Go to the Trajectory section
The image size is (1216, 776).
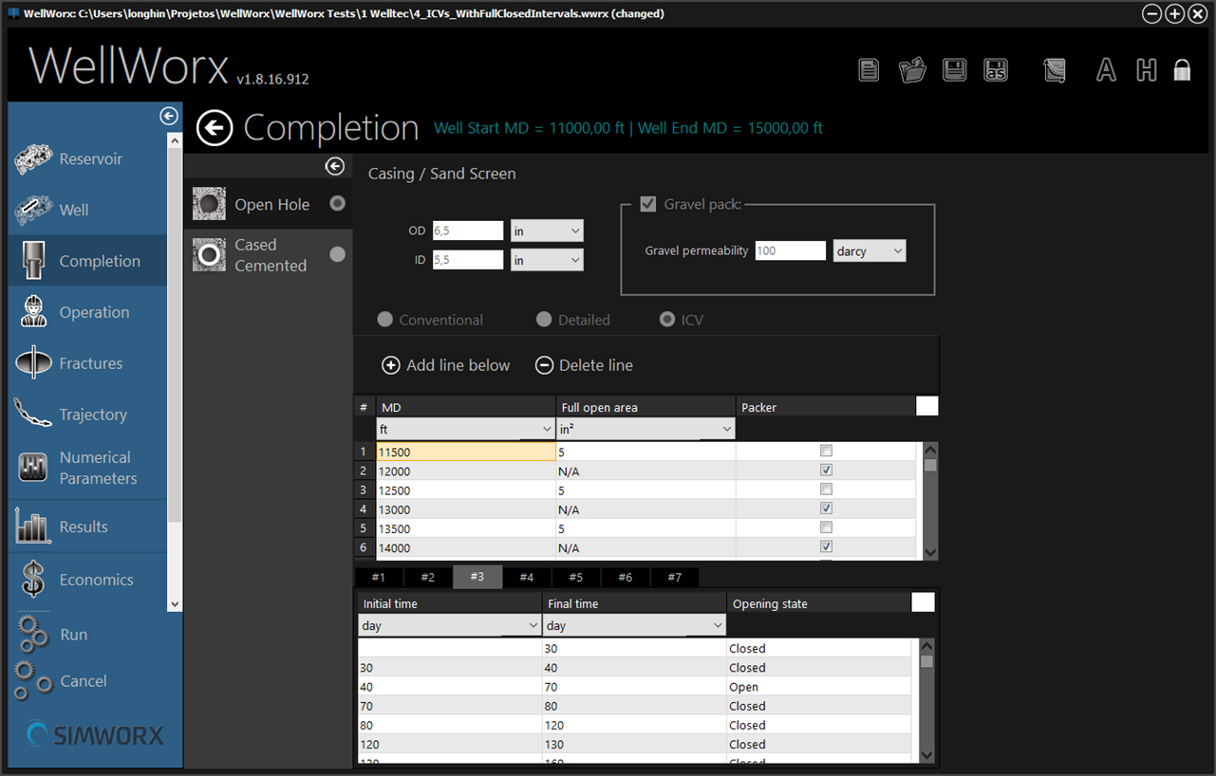pyautogui.click(x=89, y=415)
